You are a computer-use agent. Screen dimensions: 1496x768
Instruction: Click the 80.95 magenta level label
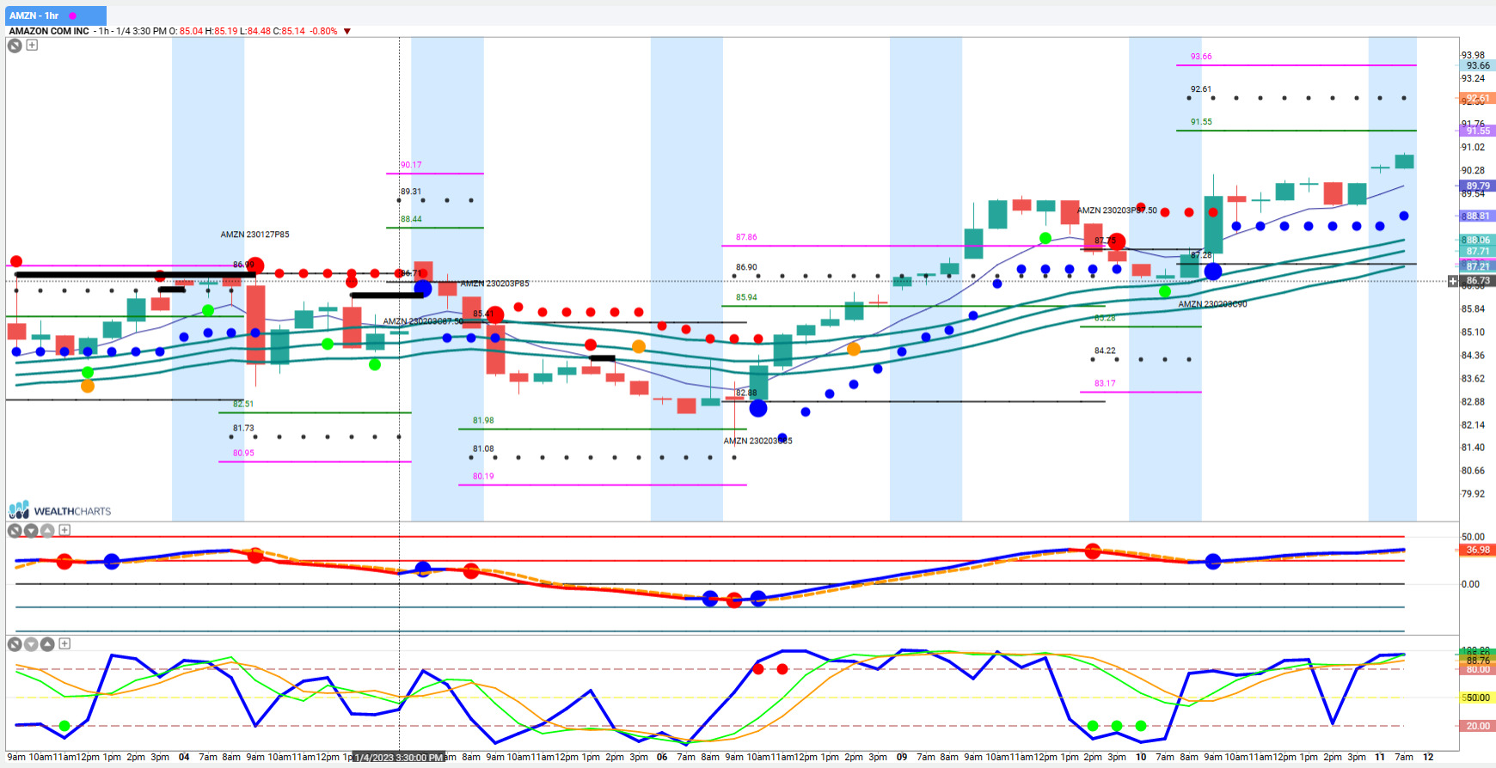[x=243, y=453]
